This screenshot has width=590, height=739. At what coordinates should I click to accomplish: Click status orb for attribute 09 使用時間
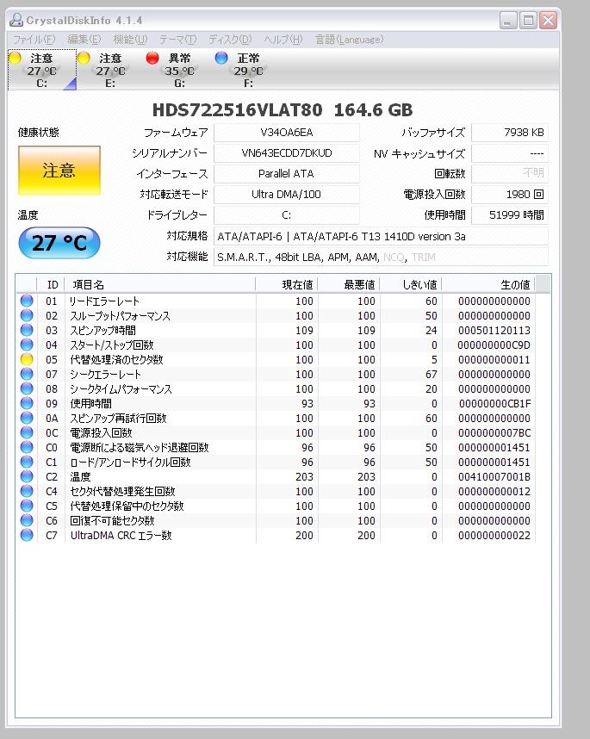(27, 403)
